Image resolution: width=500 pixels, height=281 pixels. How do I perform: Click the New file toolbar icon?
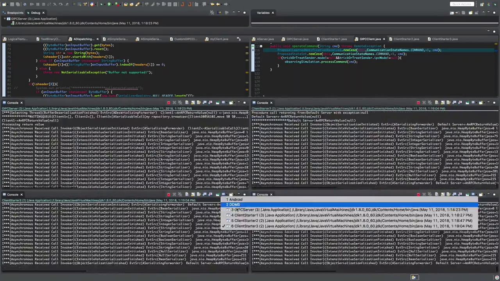(4, 4)
